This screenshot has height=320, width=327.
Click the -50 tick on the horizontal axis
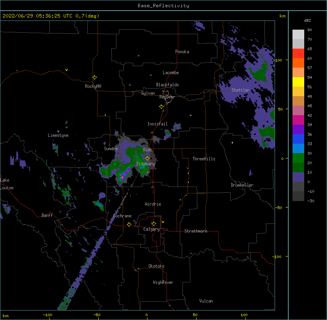pyautogui.click(x=97, y=315)
